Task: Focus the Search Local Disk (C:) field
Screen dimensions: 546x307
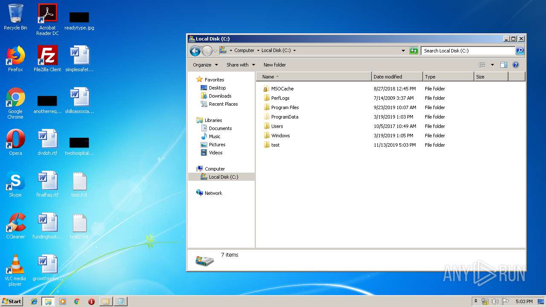Action: coord(468,51)
